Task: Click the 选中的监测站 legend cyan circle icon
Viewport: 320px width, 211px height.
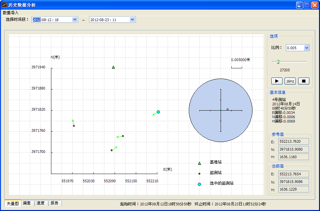Action: [199, 184]
